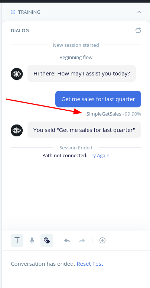
Task: Collapse the Training section with the chevron
Action: pos(139,12)
